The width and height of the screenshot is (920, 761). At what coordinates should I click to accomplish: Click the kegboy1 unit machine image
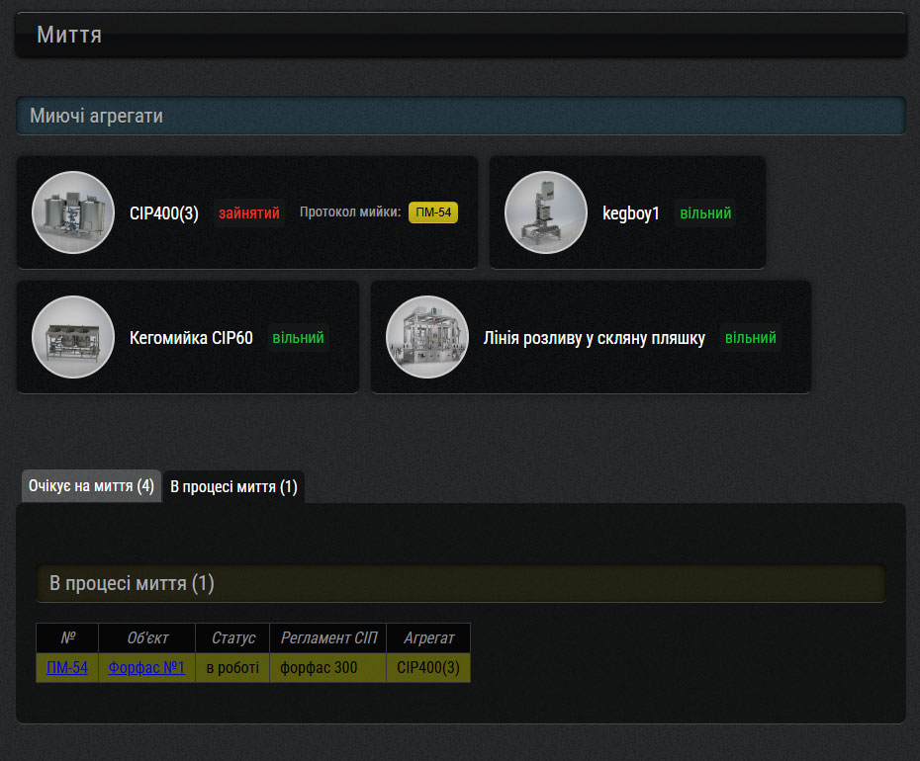coord(546,212)
